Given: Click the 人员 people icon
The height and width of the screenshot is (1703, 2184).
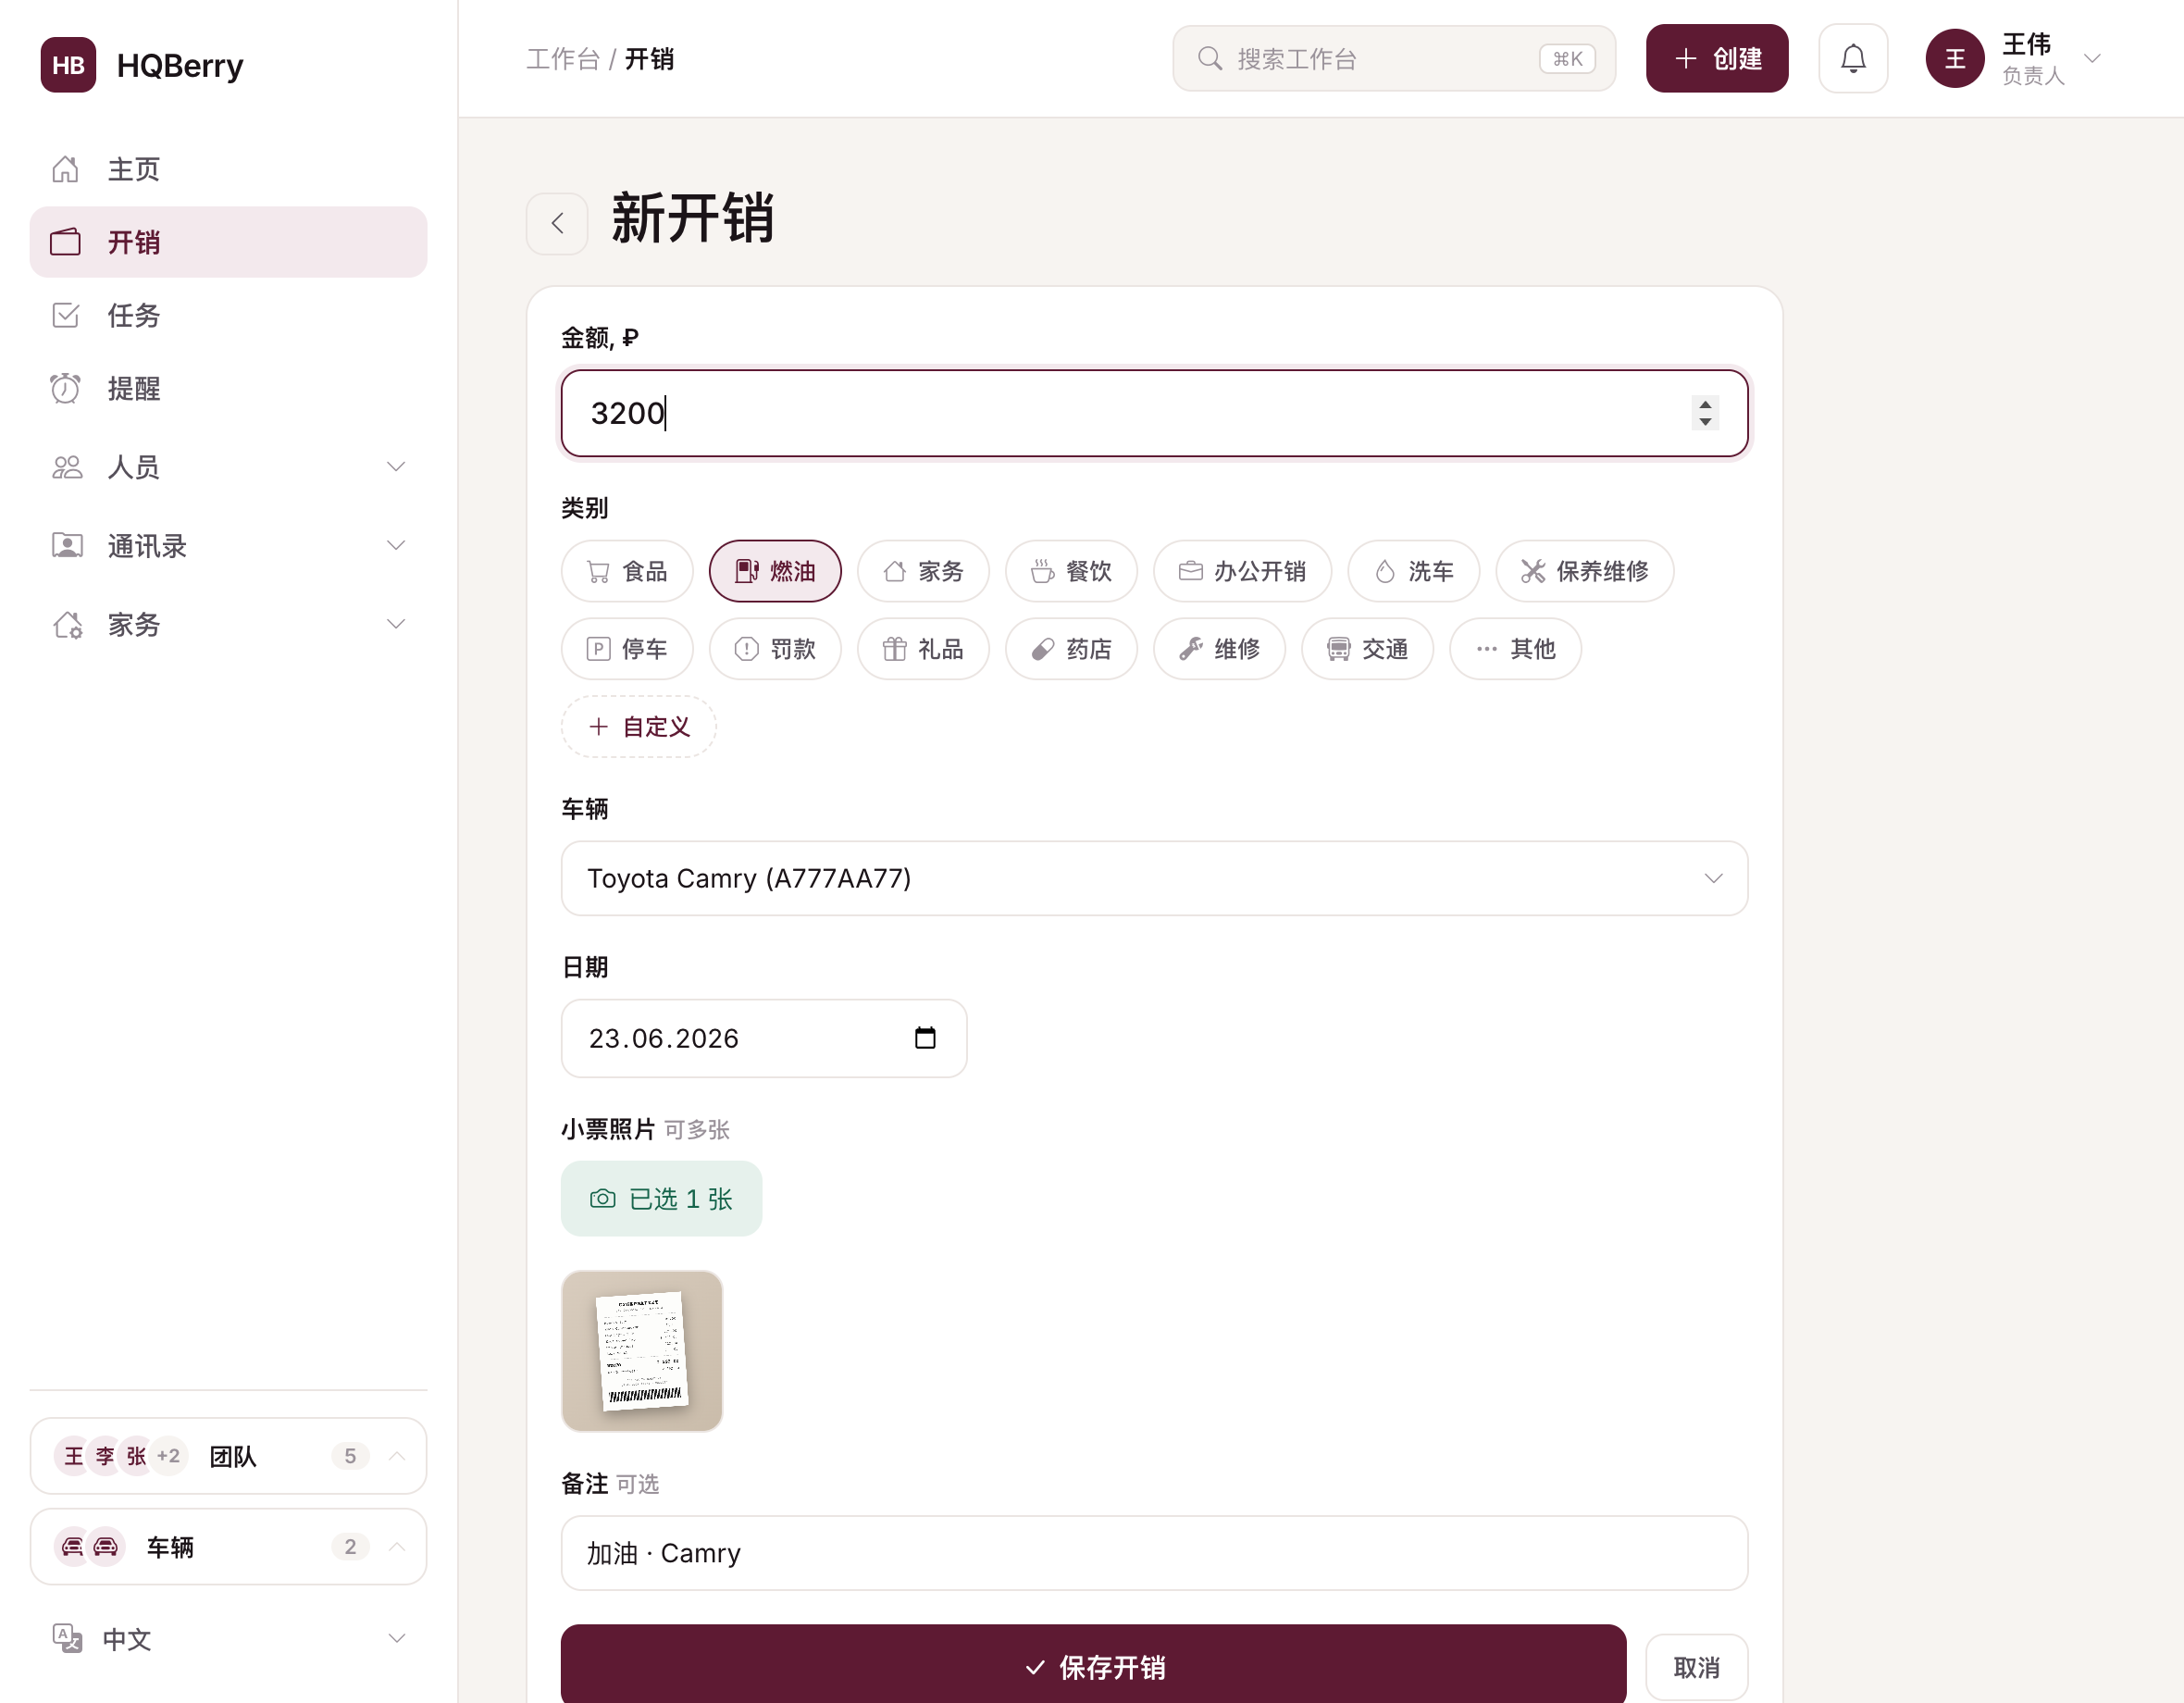Looking at the screenshot, I should 67,467.
